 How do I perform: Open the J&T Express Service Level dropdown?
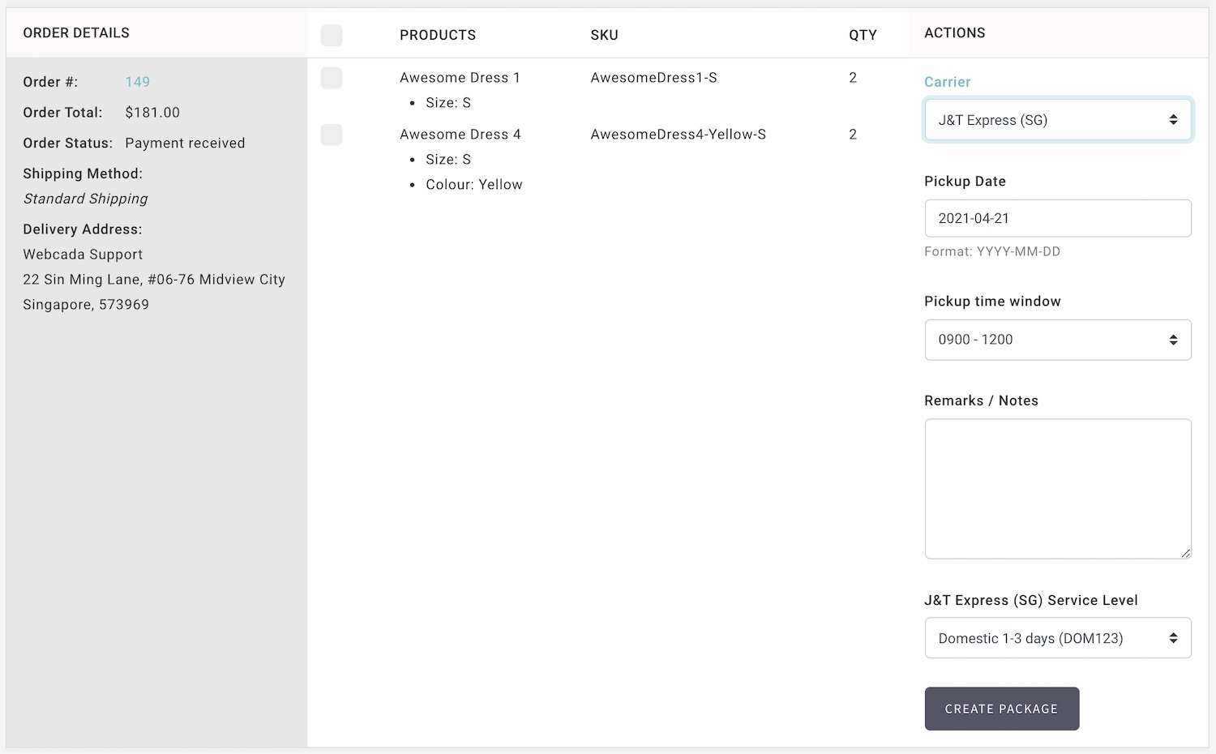(x=1058, y=638)
